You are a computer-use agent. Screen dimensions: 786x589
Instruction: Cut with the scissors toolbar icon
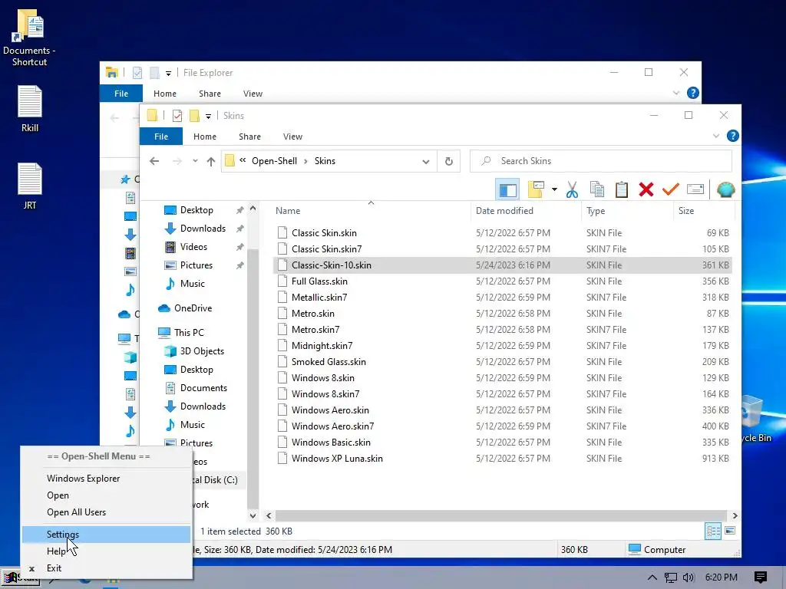coord(572,189)
